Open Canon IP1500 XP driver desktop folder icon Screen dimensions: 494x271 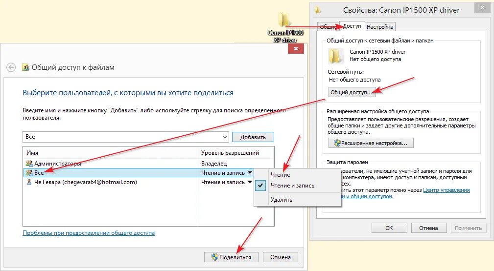[x=285, y=28]
